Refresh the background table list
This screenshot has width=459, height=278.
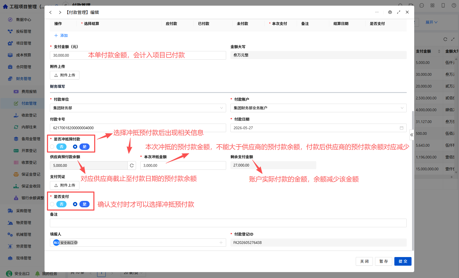pyautogui.click(x=445, y=39)
